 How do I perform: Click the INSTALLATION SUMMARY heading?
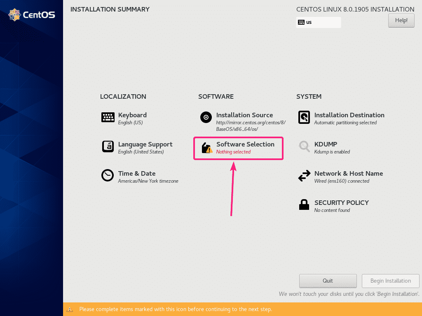point(110,9)
